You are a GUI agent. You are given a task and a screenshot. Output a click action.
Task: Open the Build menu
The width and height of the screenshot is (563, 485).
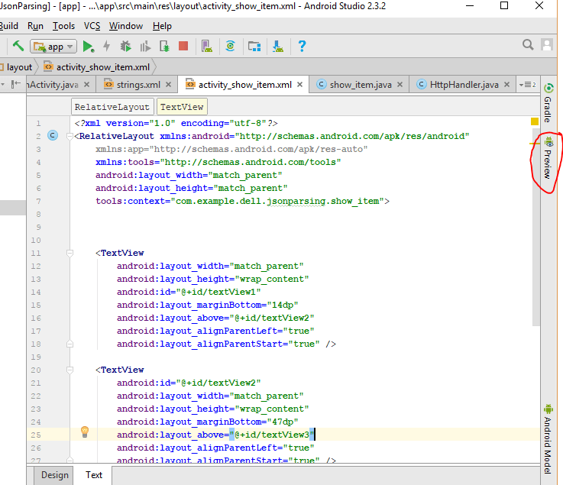(x=8, y=26)
